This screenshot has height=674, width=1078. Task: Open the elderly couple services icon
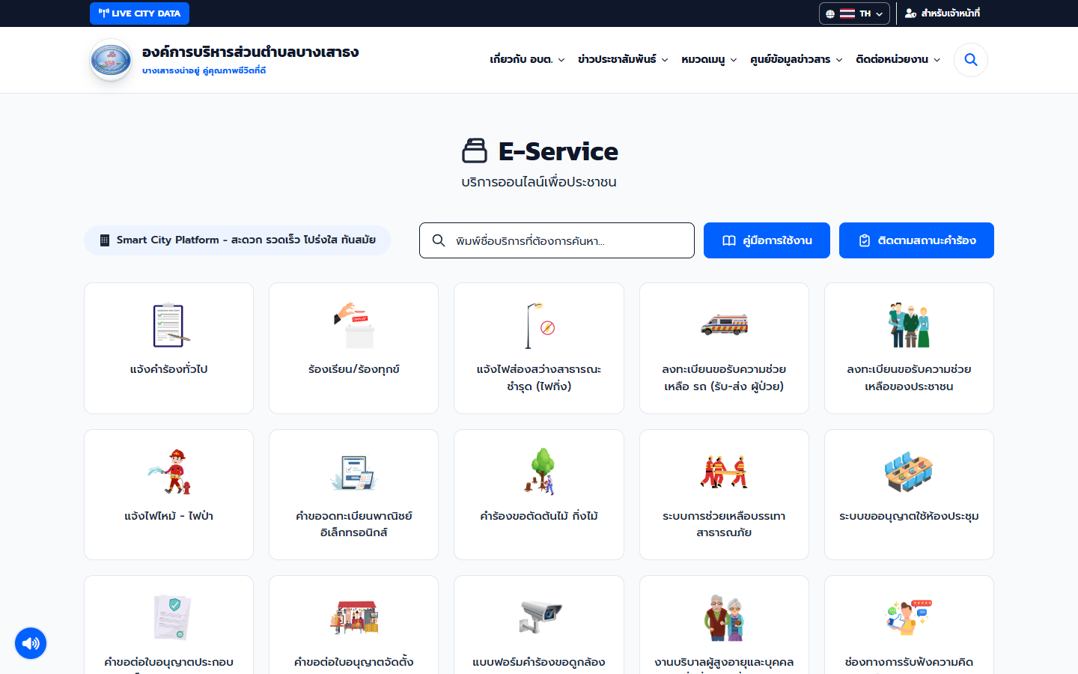click(724, 617)
